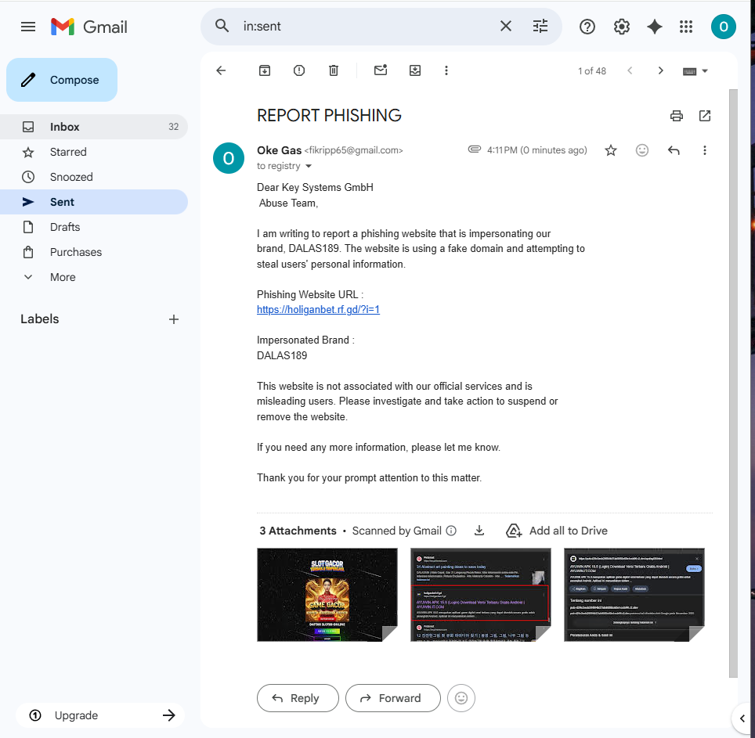Open the message's three-dot More menu
Image resolution: width=755 pixels, height=738 pixels.
pos(704,150)
